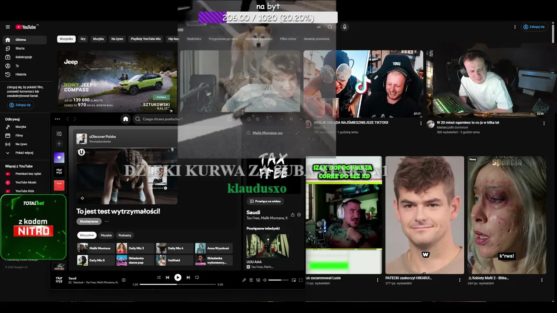Add Saudi to library in player bar
Image resolution: width=557 pixels, height=313 pixels.
click(124, 280)
